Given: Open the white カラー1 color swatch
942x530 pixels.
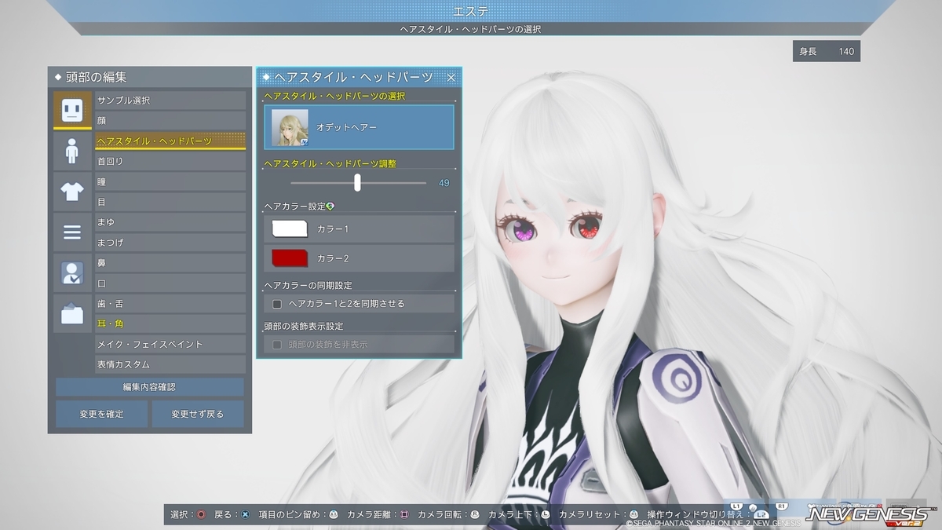Looking at the screenshot, I should (290, 228).
